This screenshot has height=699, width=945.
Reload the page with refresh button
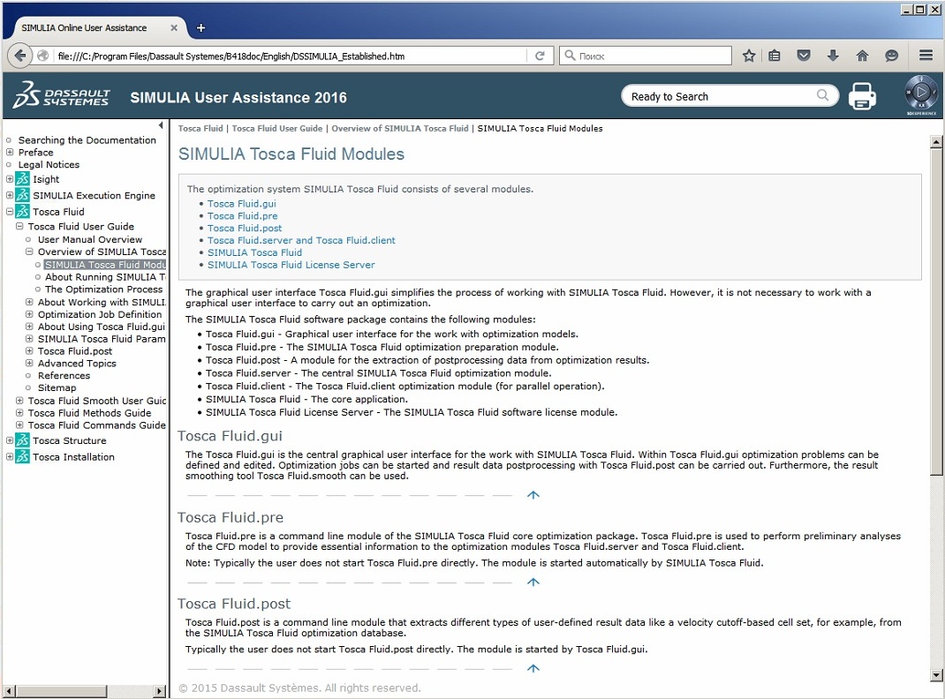(540, 56)
